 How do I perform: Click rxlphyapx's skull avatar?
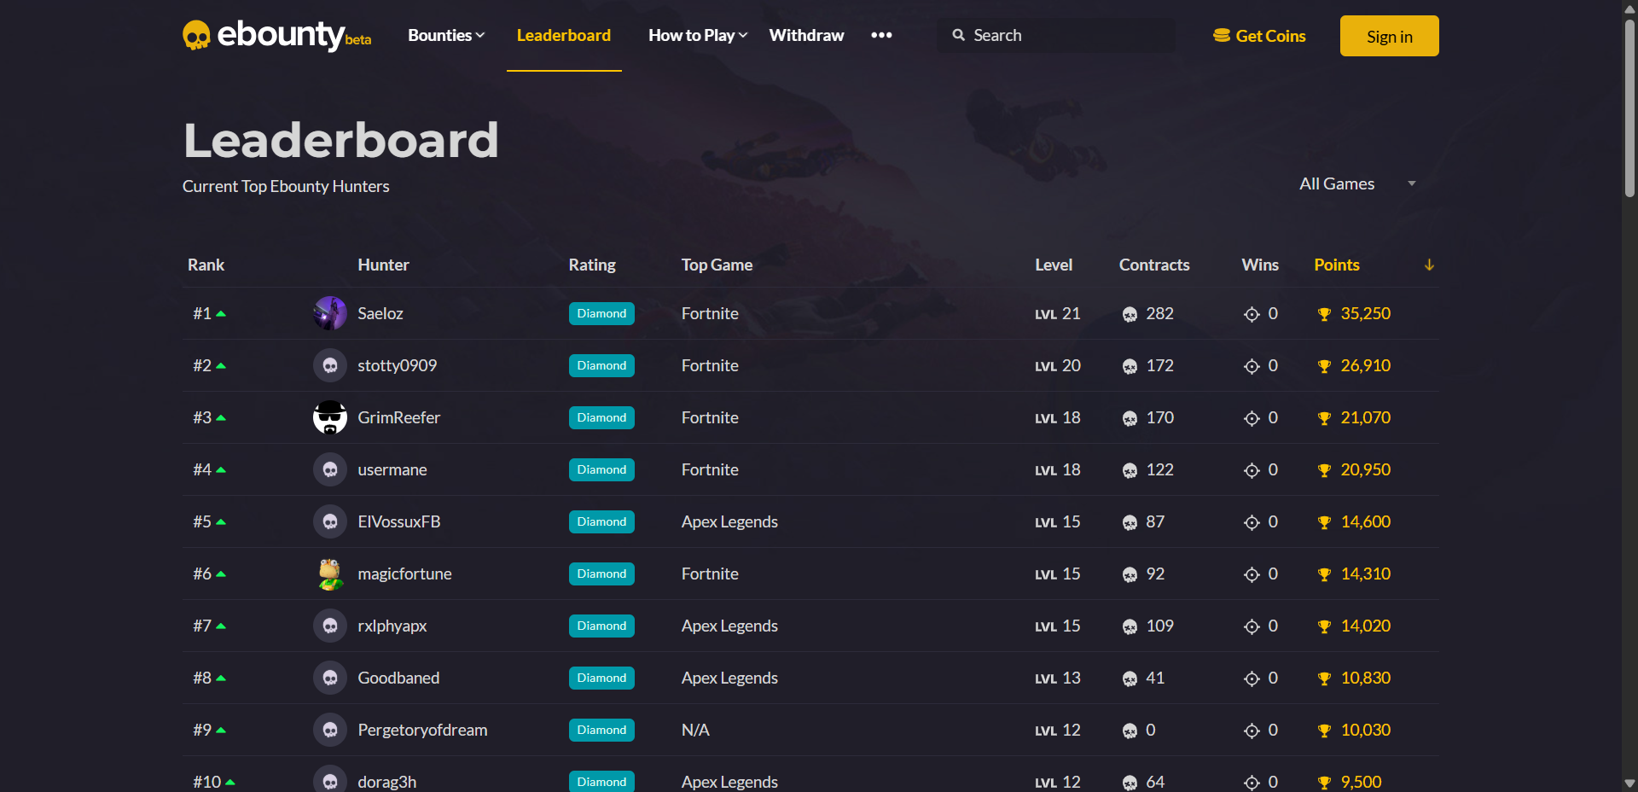point(330,626)
